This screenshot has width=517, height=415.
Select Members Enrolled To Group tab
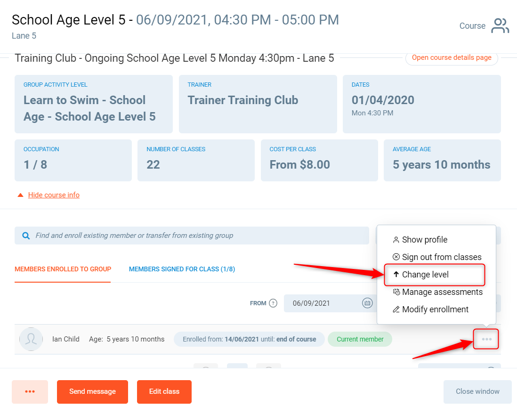(x=63, y=269)
